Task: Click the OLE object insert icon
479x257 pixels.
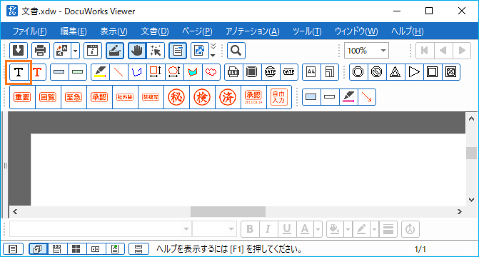Action: (233, 72)
